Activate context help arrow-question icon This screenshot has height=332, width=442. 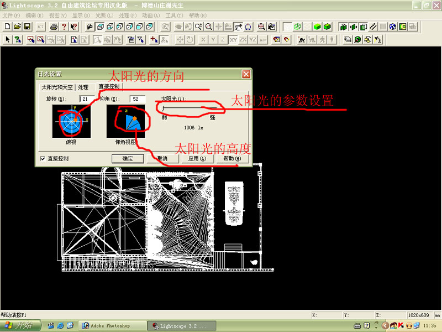click(73, 27)
